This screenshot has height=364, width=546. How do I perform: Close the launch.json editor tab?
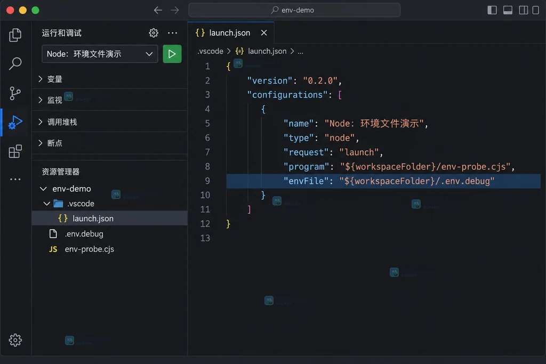(x=264, y=33)
